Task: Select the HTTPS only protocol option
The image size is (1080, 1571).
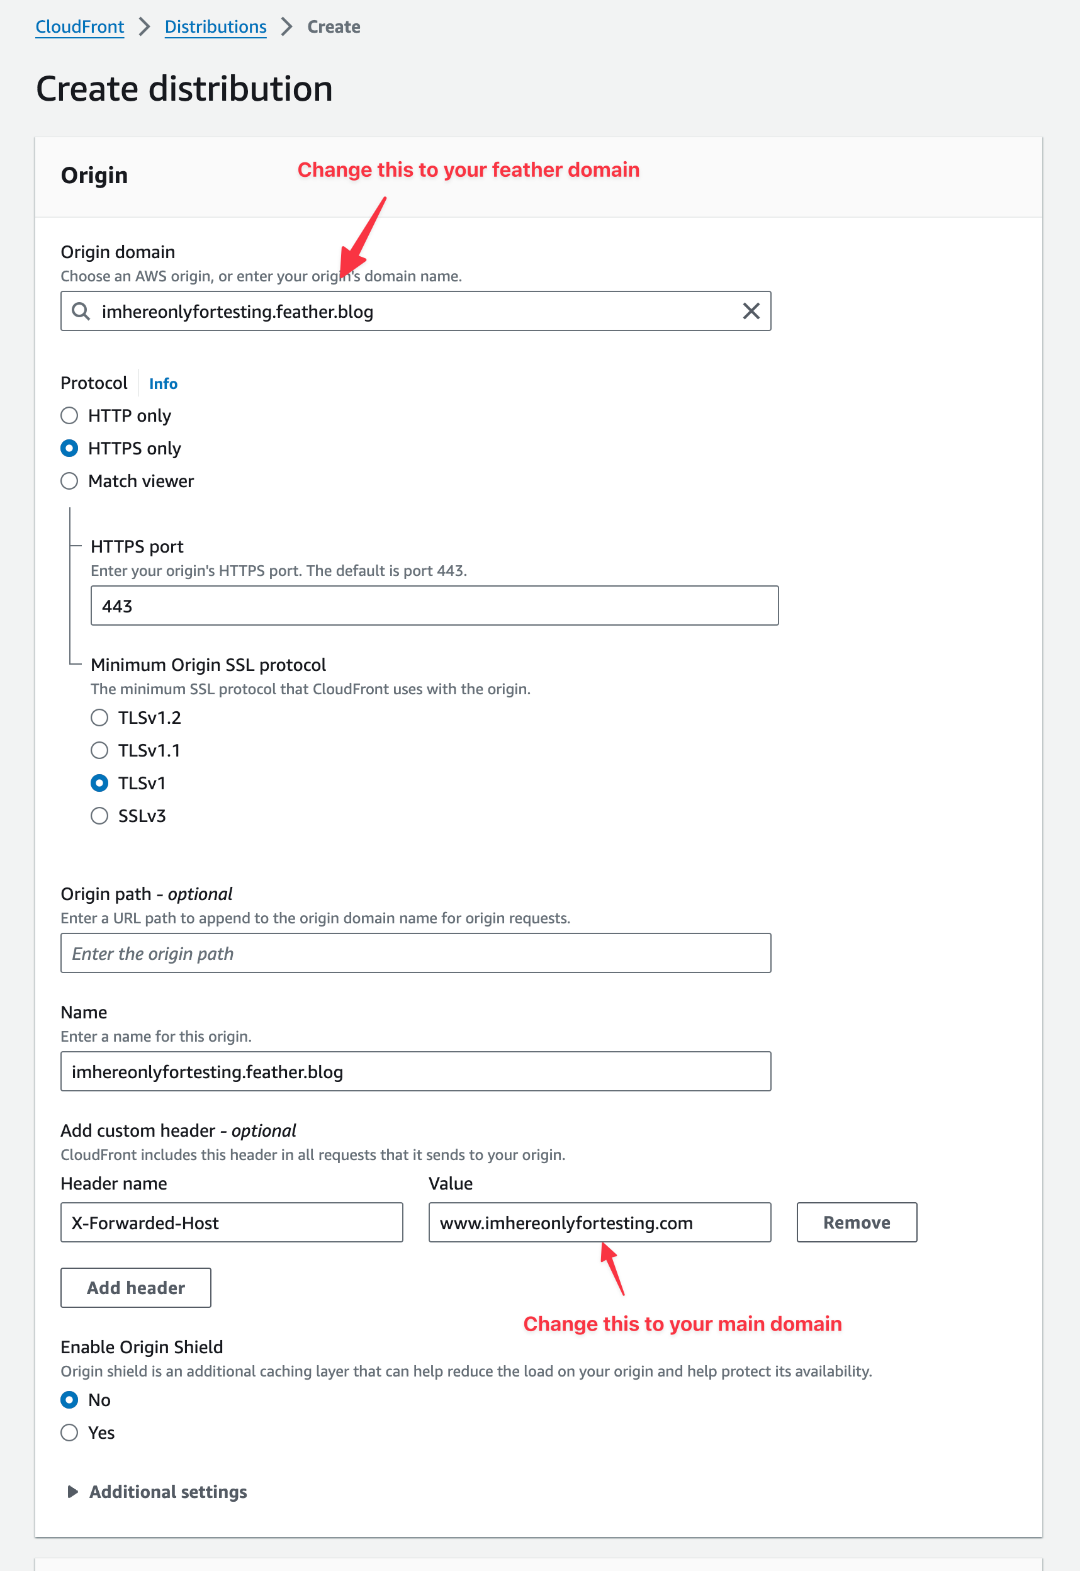Action: pos(70,449)
